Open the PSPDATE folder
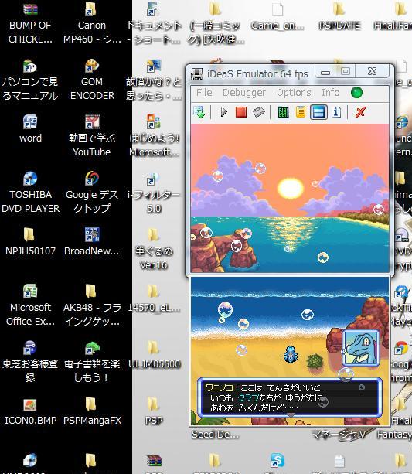The image size is (412, 474). [x=339, y=17]
